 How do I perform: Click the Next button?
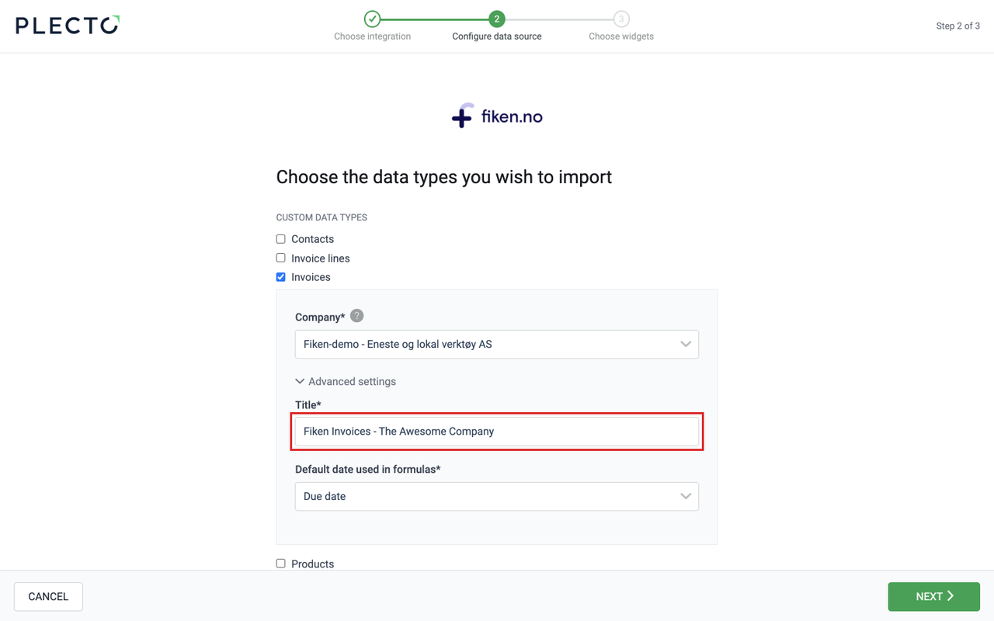pos(933,597)
